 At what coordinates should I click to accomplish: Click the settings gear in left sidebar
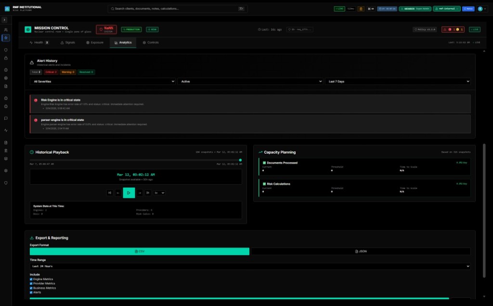pos(6,170)
